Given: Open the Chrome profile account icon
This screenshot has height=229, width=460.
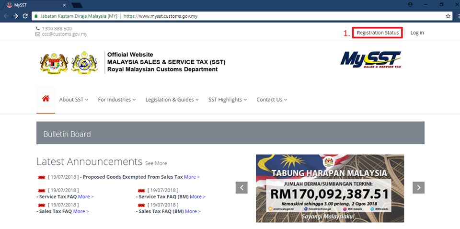Looking at the screenshot, I should tap(411, 4).
